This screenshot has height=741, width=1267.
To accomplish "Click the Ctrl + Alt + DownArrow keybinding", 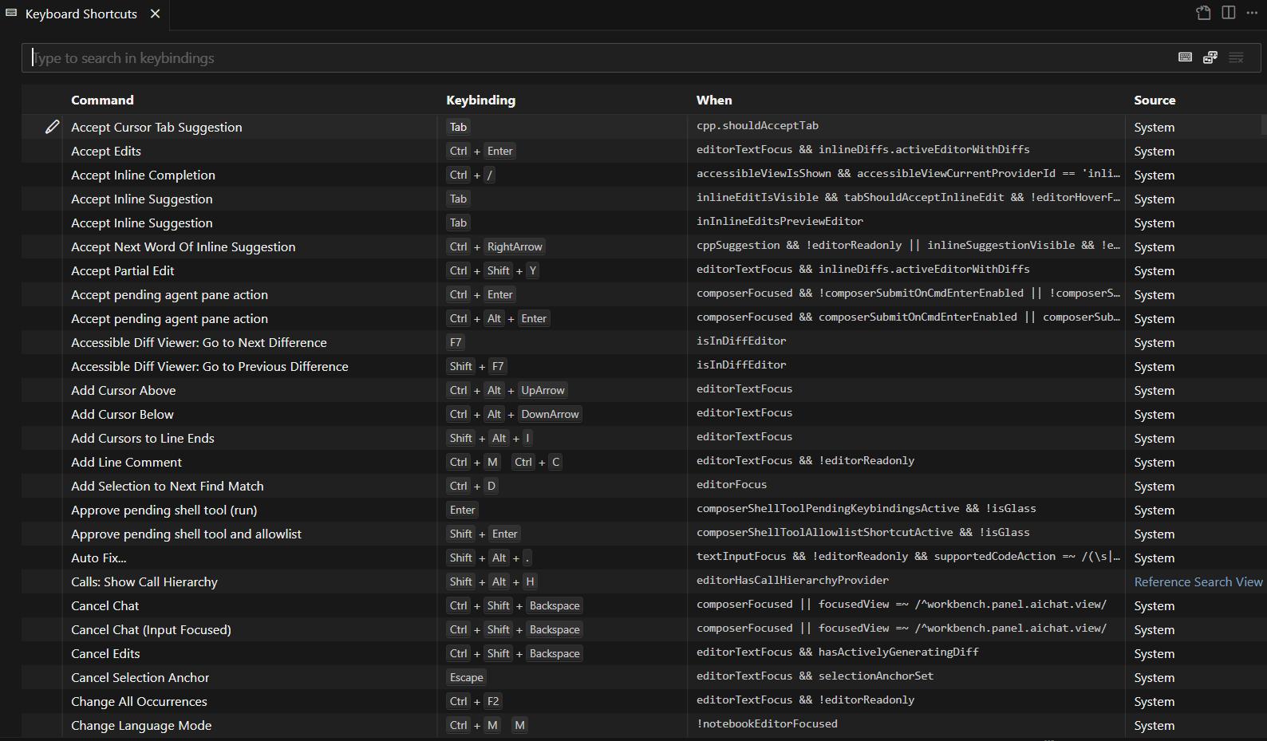I will [x=515, y=414].
